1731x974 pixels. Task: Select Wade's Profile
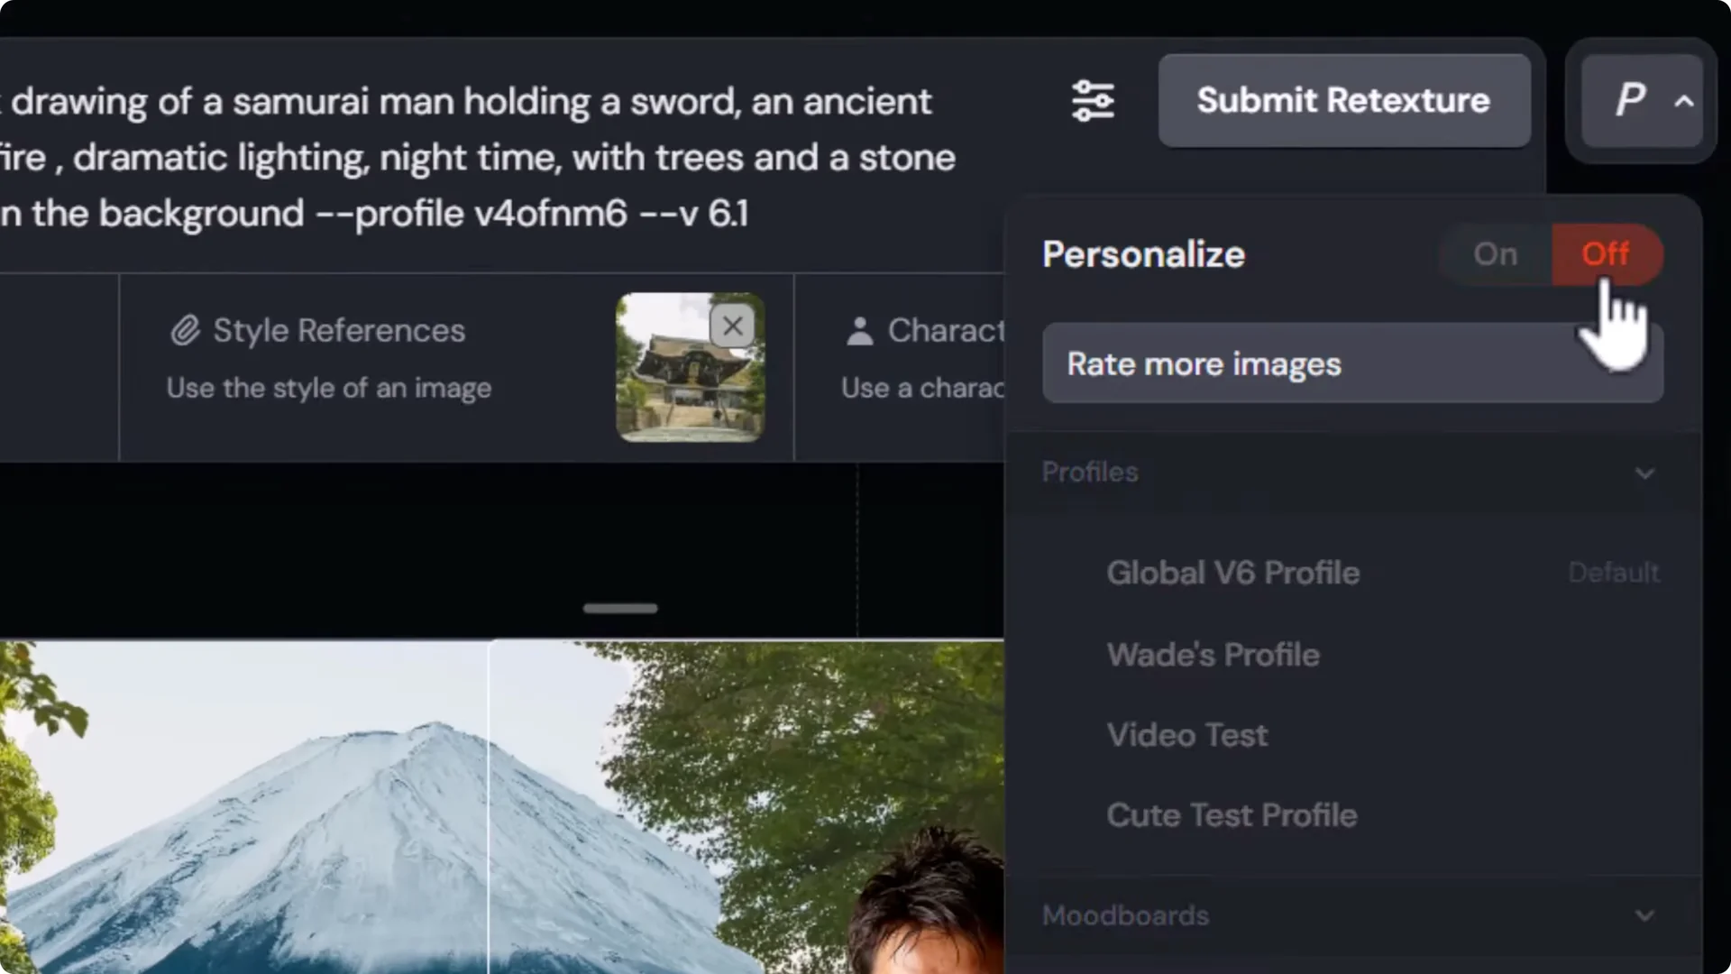[1213, 654]
